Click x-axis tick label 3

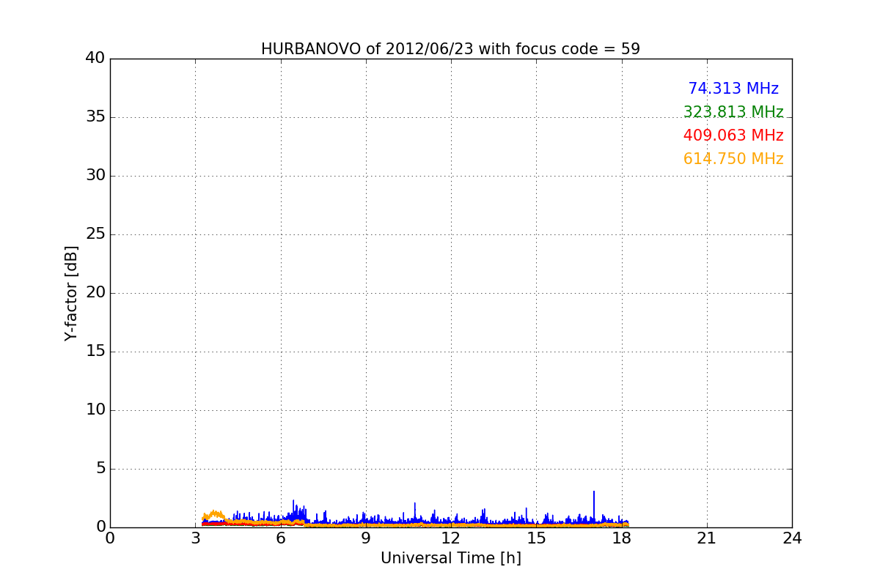195,538
